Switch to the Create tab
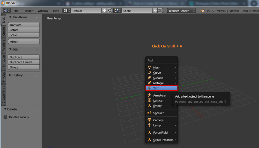 pos(3,31)
